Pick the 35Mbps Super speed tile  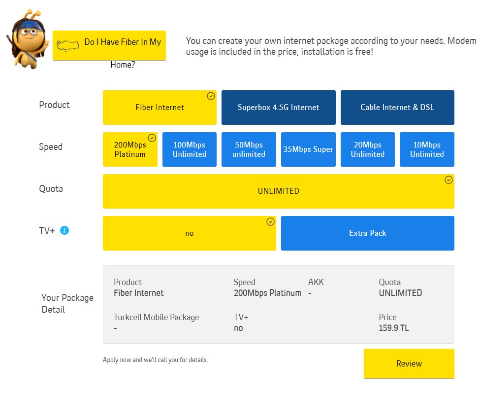tap(308, 149)
